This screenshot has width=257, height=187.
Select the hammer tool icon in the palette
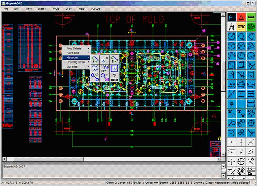232,17
